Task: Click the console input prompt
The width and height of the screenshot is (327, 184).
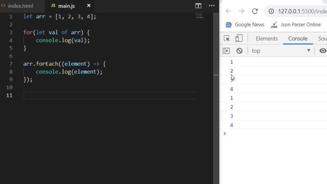Action: (275, 133)
